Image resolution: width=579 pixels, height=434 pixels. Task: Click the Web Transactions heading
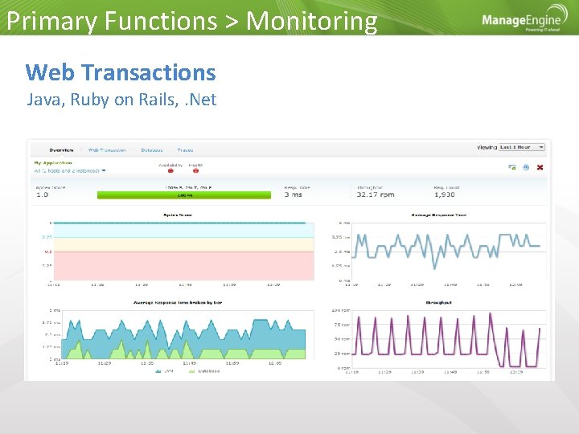click(x=121, y=72)
